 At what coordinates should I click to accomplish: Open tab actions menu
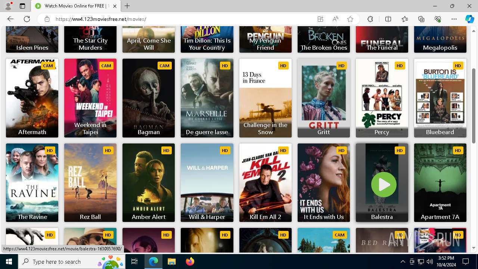(22, 6)
